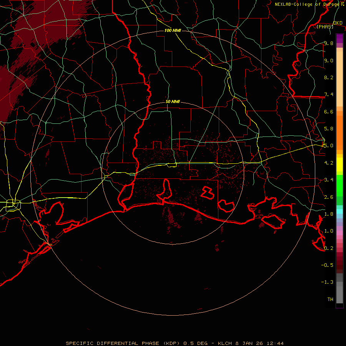Click the DKD product label

click(x=338, y=23)
